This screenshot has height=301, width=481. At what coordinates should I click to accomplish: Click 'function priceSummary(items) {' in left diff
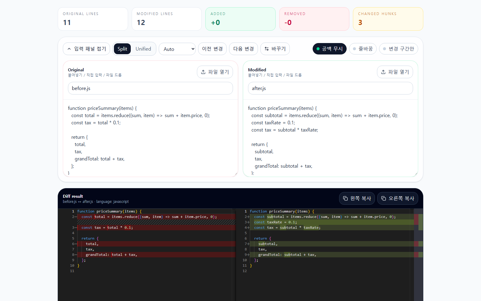109,211
